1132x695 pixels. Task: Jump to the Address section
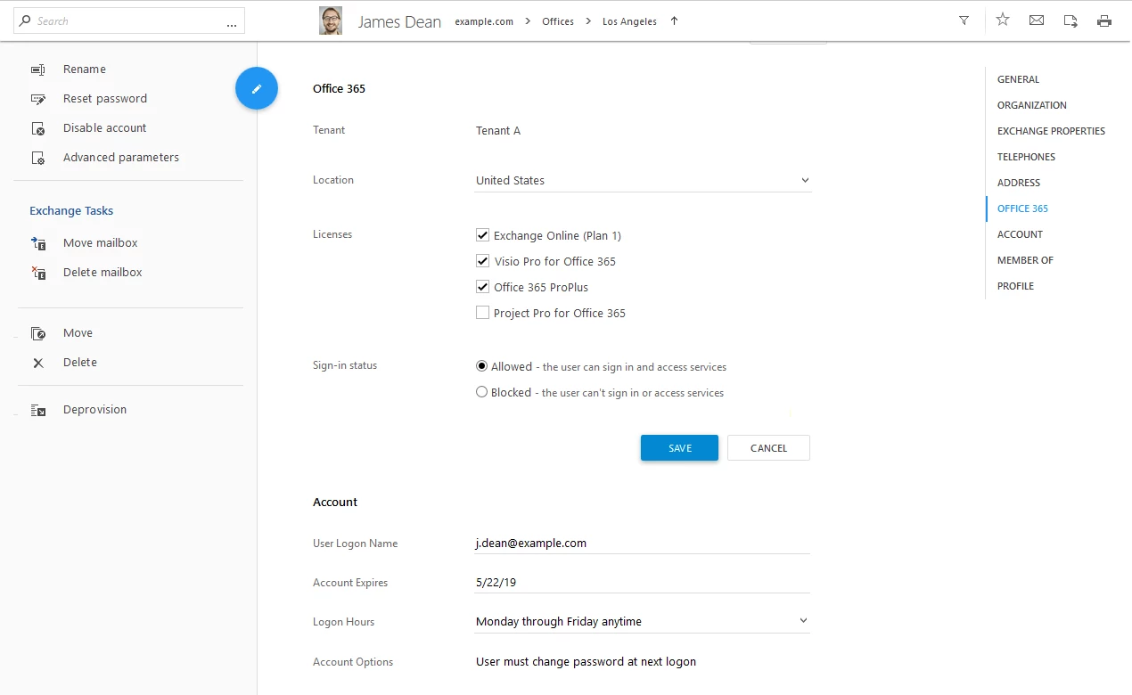coord(1019,183)
